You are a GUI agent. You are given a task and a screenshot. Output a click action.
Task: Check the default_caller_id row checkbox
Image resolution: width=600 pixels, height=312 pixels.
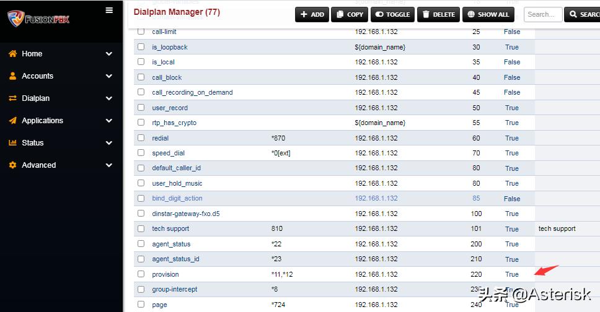click(x=141, y=168)
